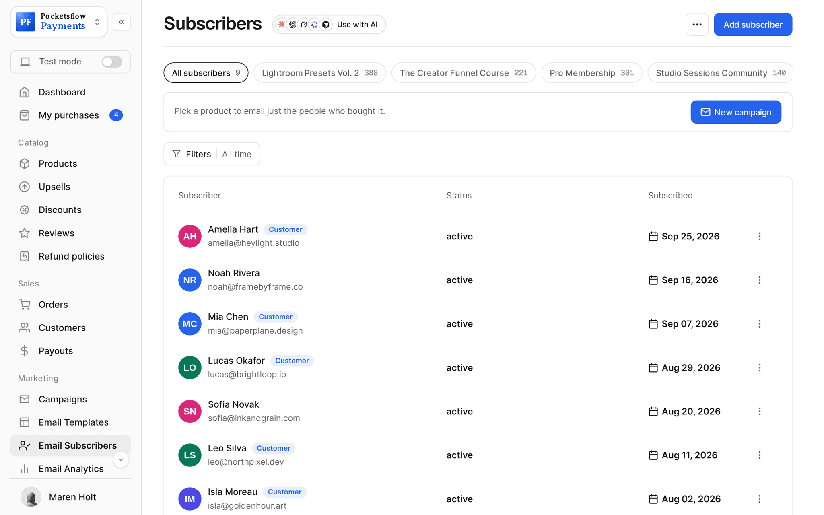Screen dimensions: 824x515
Task: Open the All time date range
Action: tap(237, 154)
